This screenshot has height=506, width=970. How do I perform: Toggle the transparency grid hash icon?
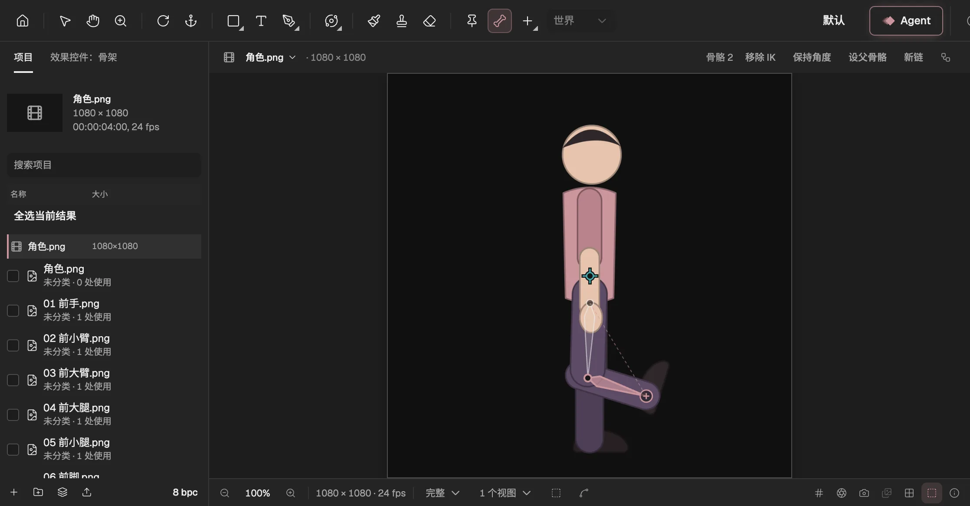(x=819, y=493)
